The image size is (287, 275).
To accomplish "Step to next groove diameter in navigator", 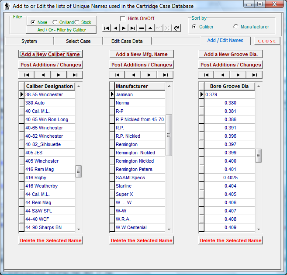I will 239,75.
